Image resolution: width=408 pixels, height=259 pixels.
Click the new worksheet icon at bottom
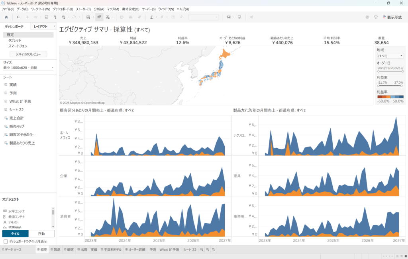click(202, 249)
